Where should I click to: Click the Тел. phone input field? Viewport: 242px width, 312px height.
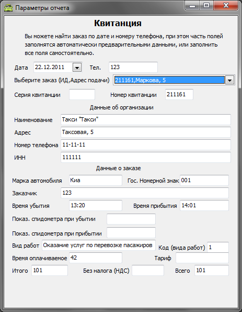133,67
